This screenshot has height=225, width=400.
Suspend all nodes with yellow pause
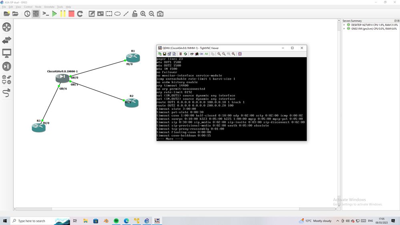coord(63,14)
